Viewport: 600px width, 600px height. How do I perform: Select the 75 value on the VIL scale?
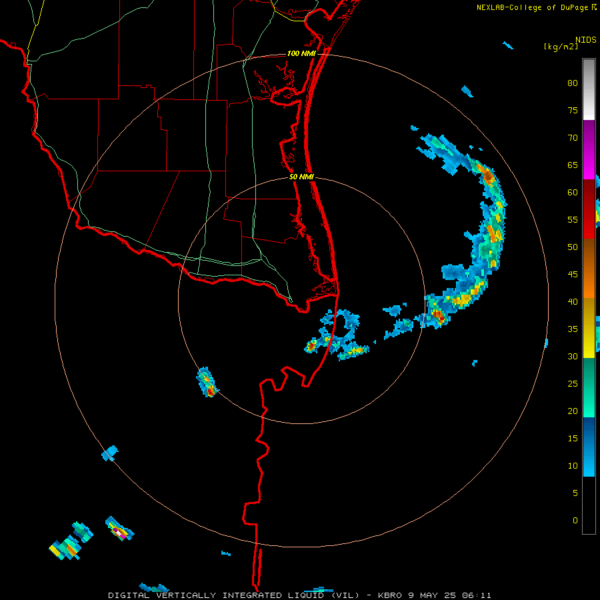tap(573, 110)
